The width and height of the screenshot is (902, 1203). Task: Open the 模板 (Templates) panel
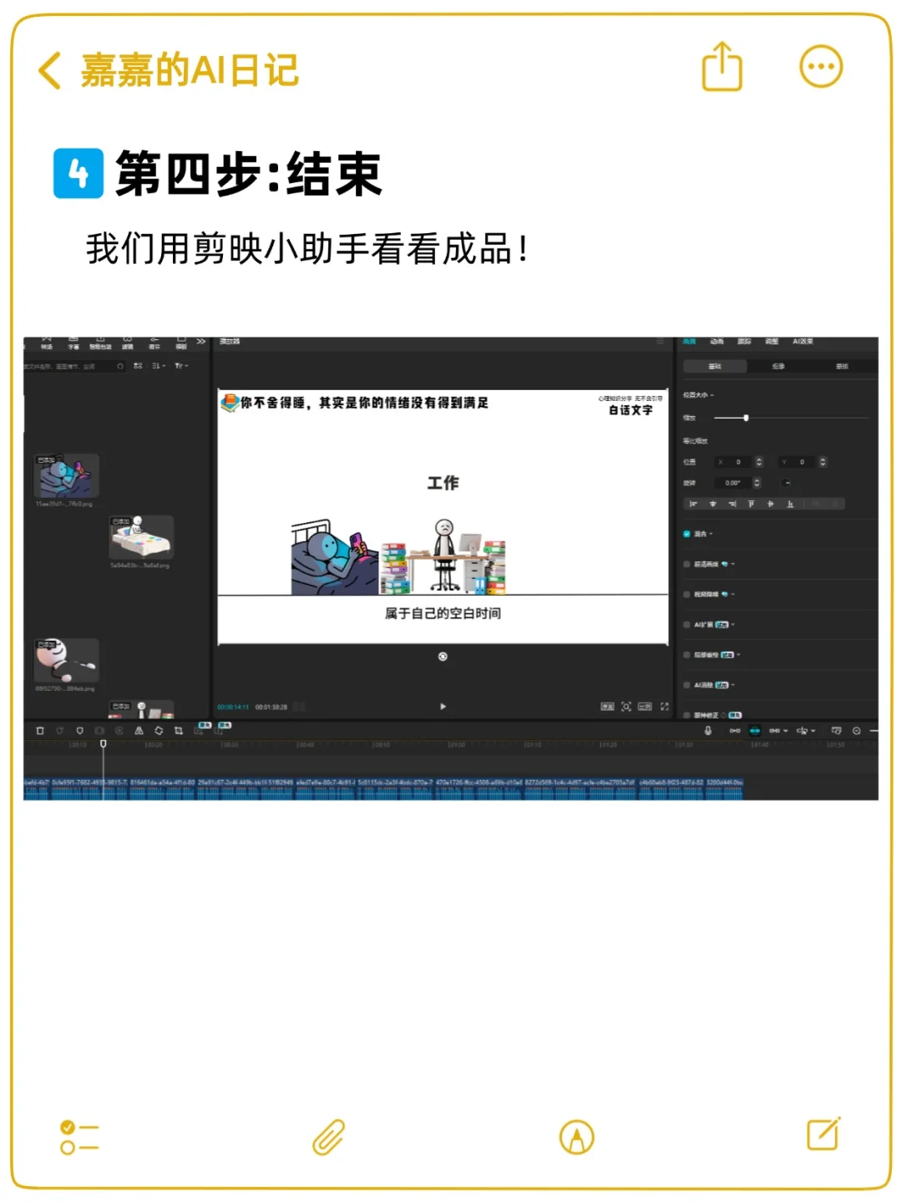click(x=180, y=340)
